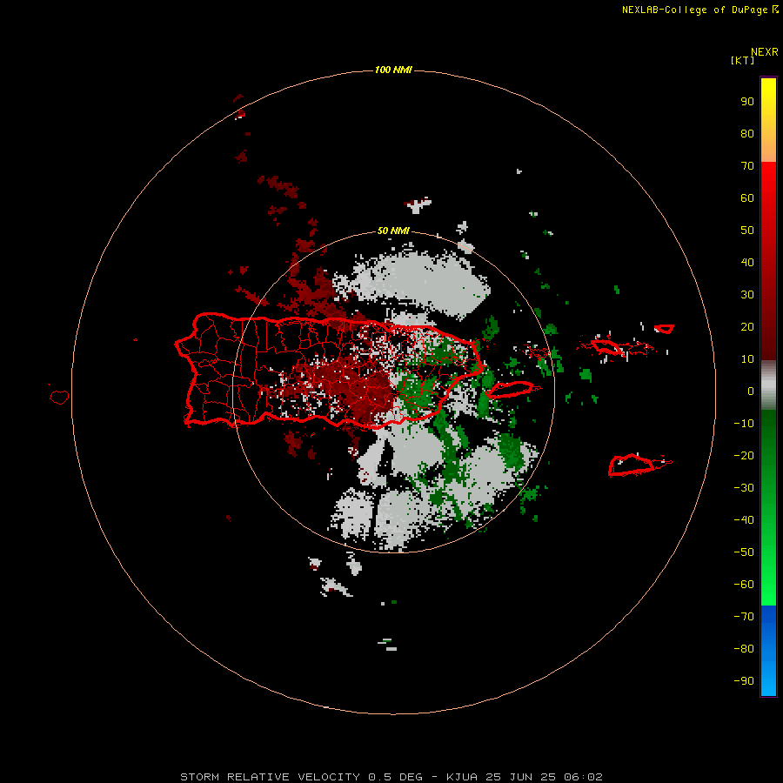The height and width of the screenshot is (783, 783).
Task: Select the 80 value on the color scale
Action: (747, 134)
